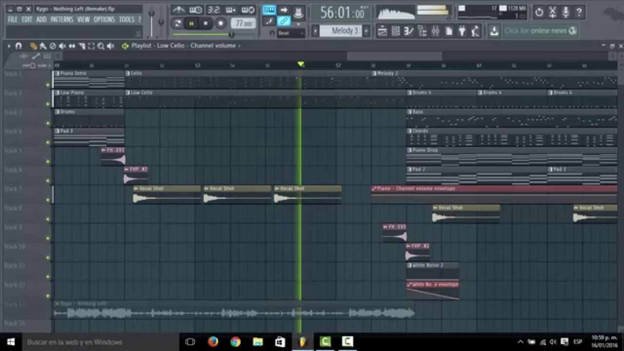
Task: Click the playlist horizontal scrollbar thumb
Action: pyautogui.click(x=394, y=56)
